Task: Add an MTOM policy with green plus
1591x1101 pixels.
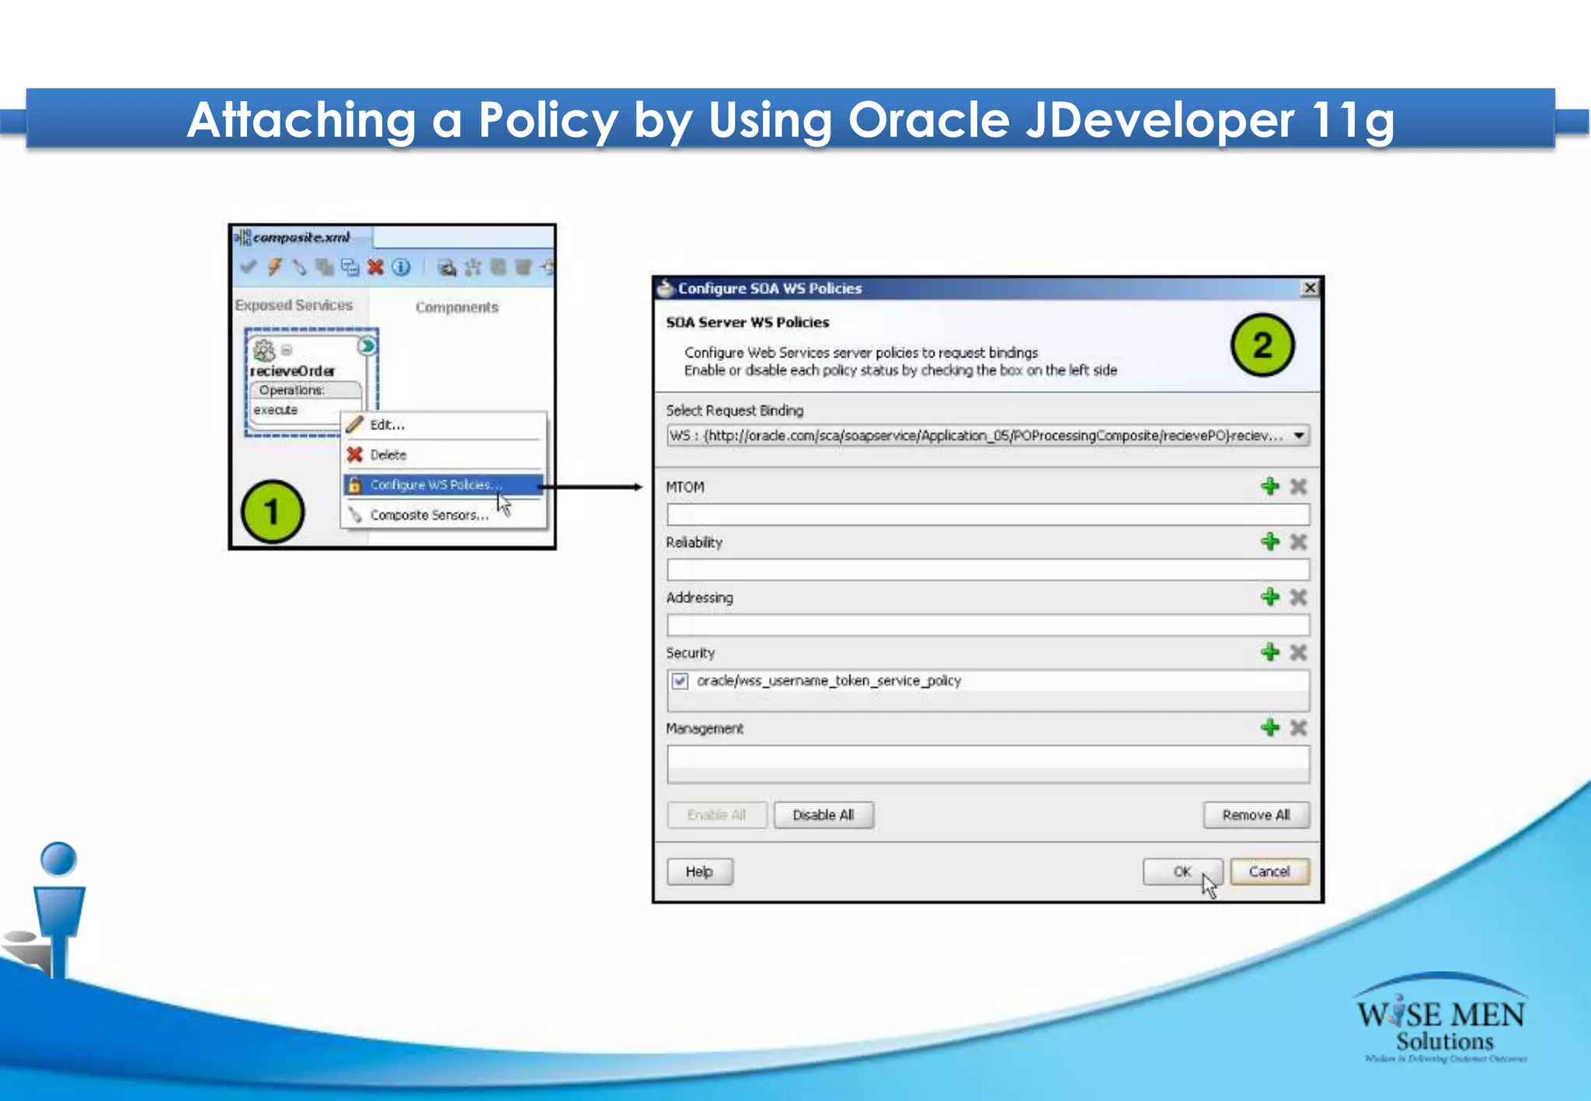Action: pos(1269,487)
